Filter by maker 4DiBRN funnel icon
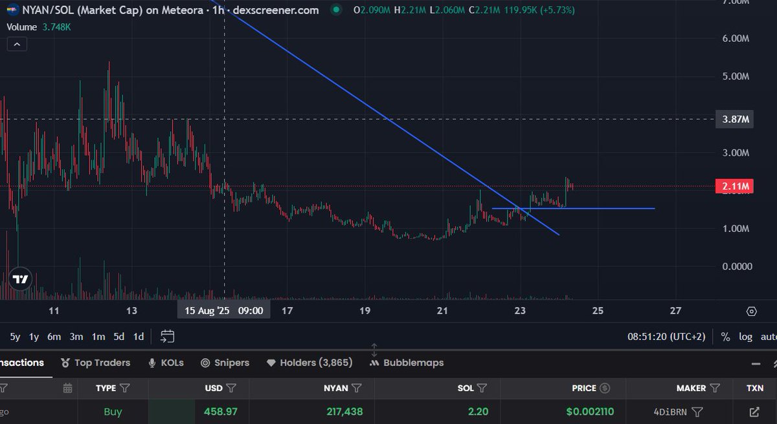777x424 pixels. (x=697, y=412)
